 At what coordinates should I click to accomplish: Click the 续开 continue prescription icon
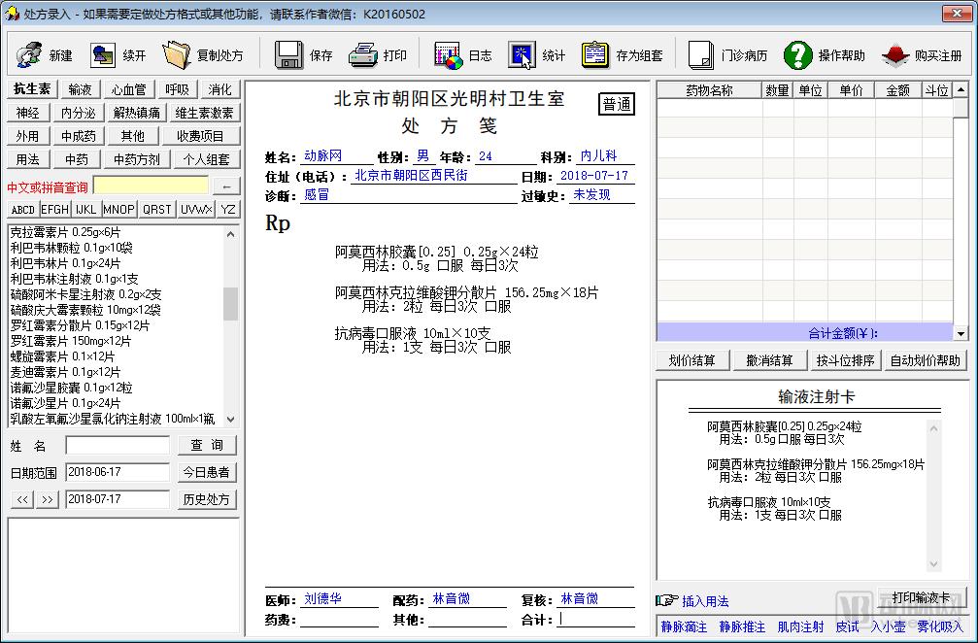click(x=103, y=55)
